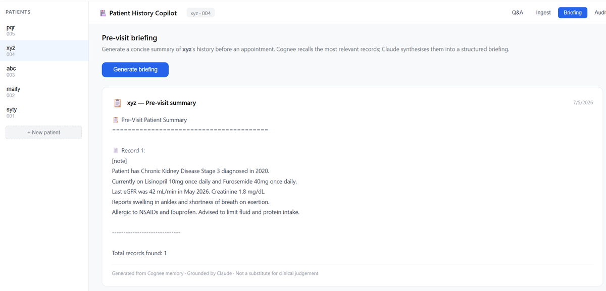Click the Lisinopril 10mg medication line
The width and height of the screenshot is (606, 291).
click(205, 182)
